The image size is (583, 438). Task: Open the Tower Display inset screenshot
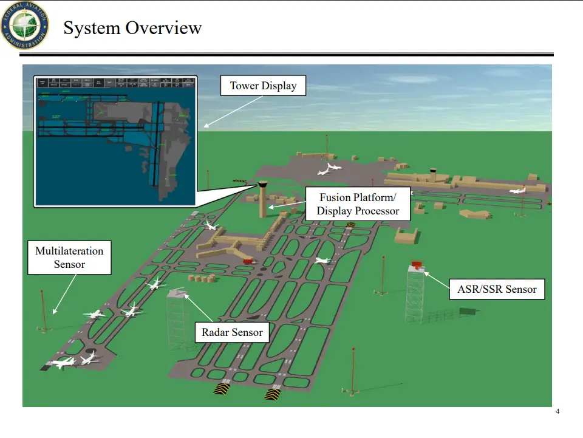[x=115, y=139]
